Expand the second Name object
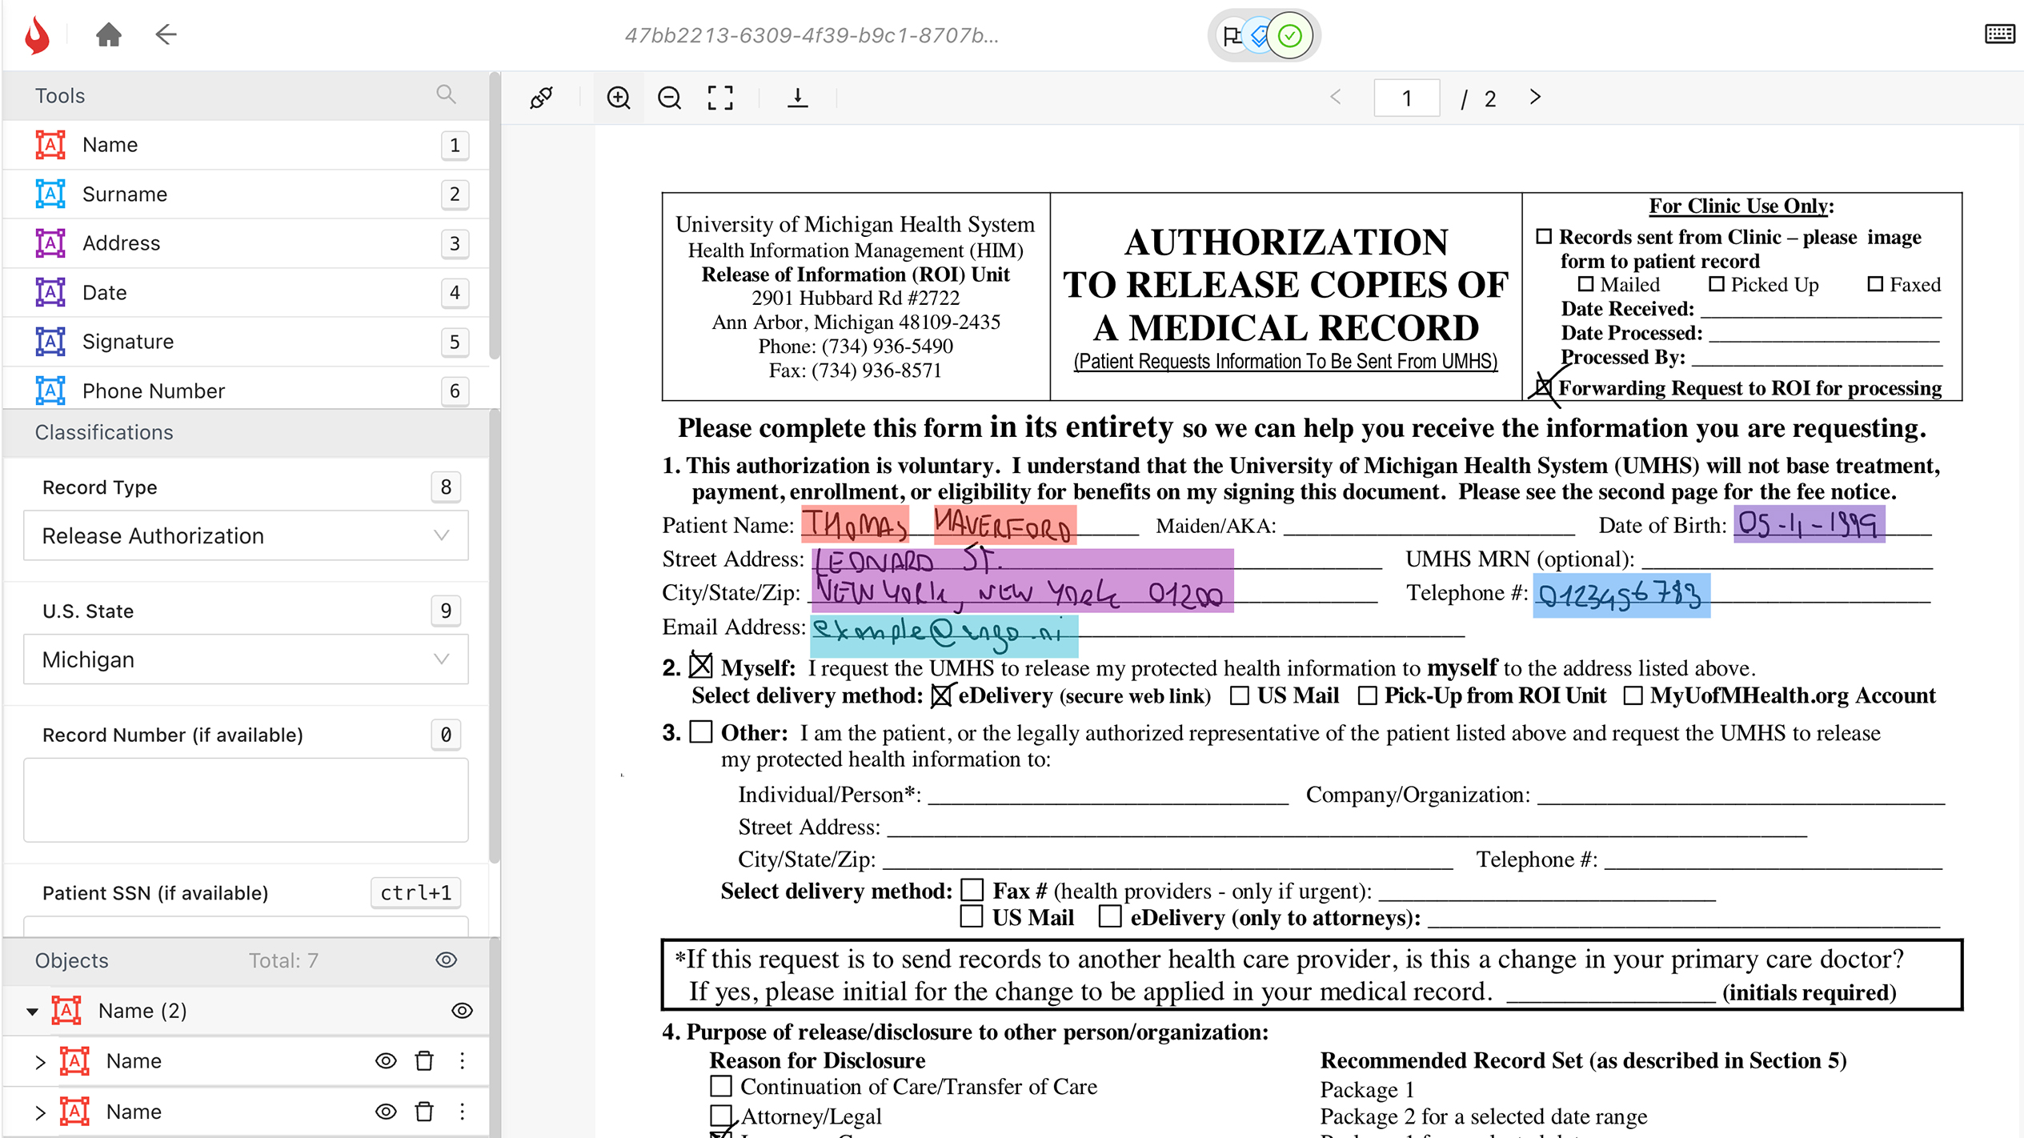The height and width of the screenshot is (1138, 2024). 40,1112
